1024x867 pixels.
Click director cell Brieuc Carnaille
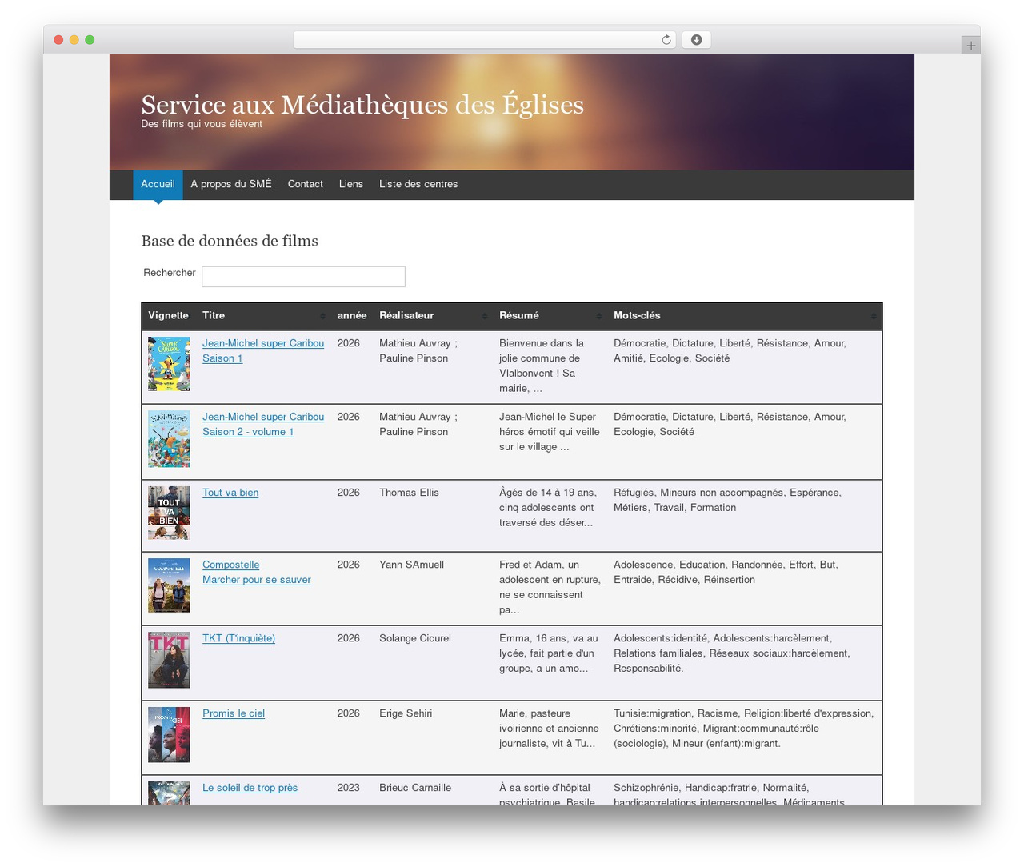point(415,788)
